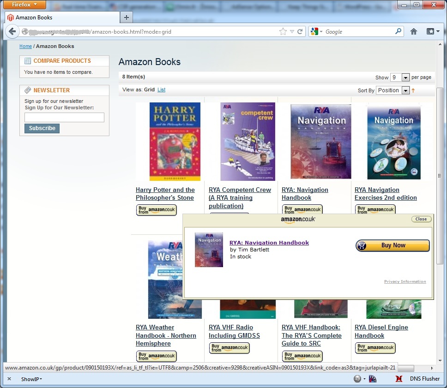Reload the page using the refresh icon
447x388 pixels.
300,32
